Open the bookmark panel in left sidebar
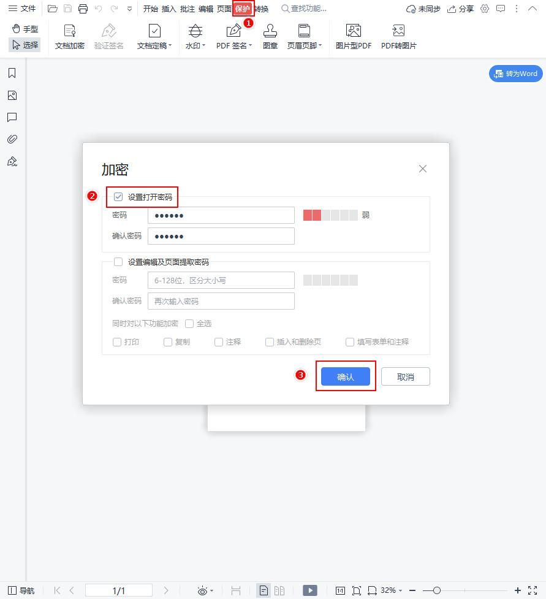 pos(12,74)
